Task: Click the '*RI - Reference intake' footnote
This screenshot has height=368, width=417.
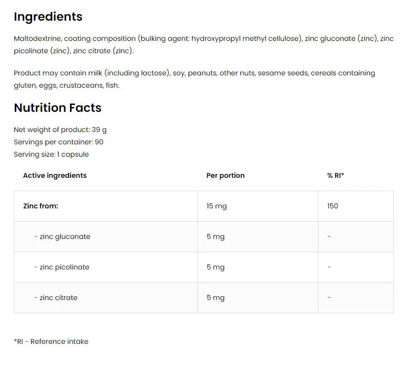Action: 51,341
